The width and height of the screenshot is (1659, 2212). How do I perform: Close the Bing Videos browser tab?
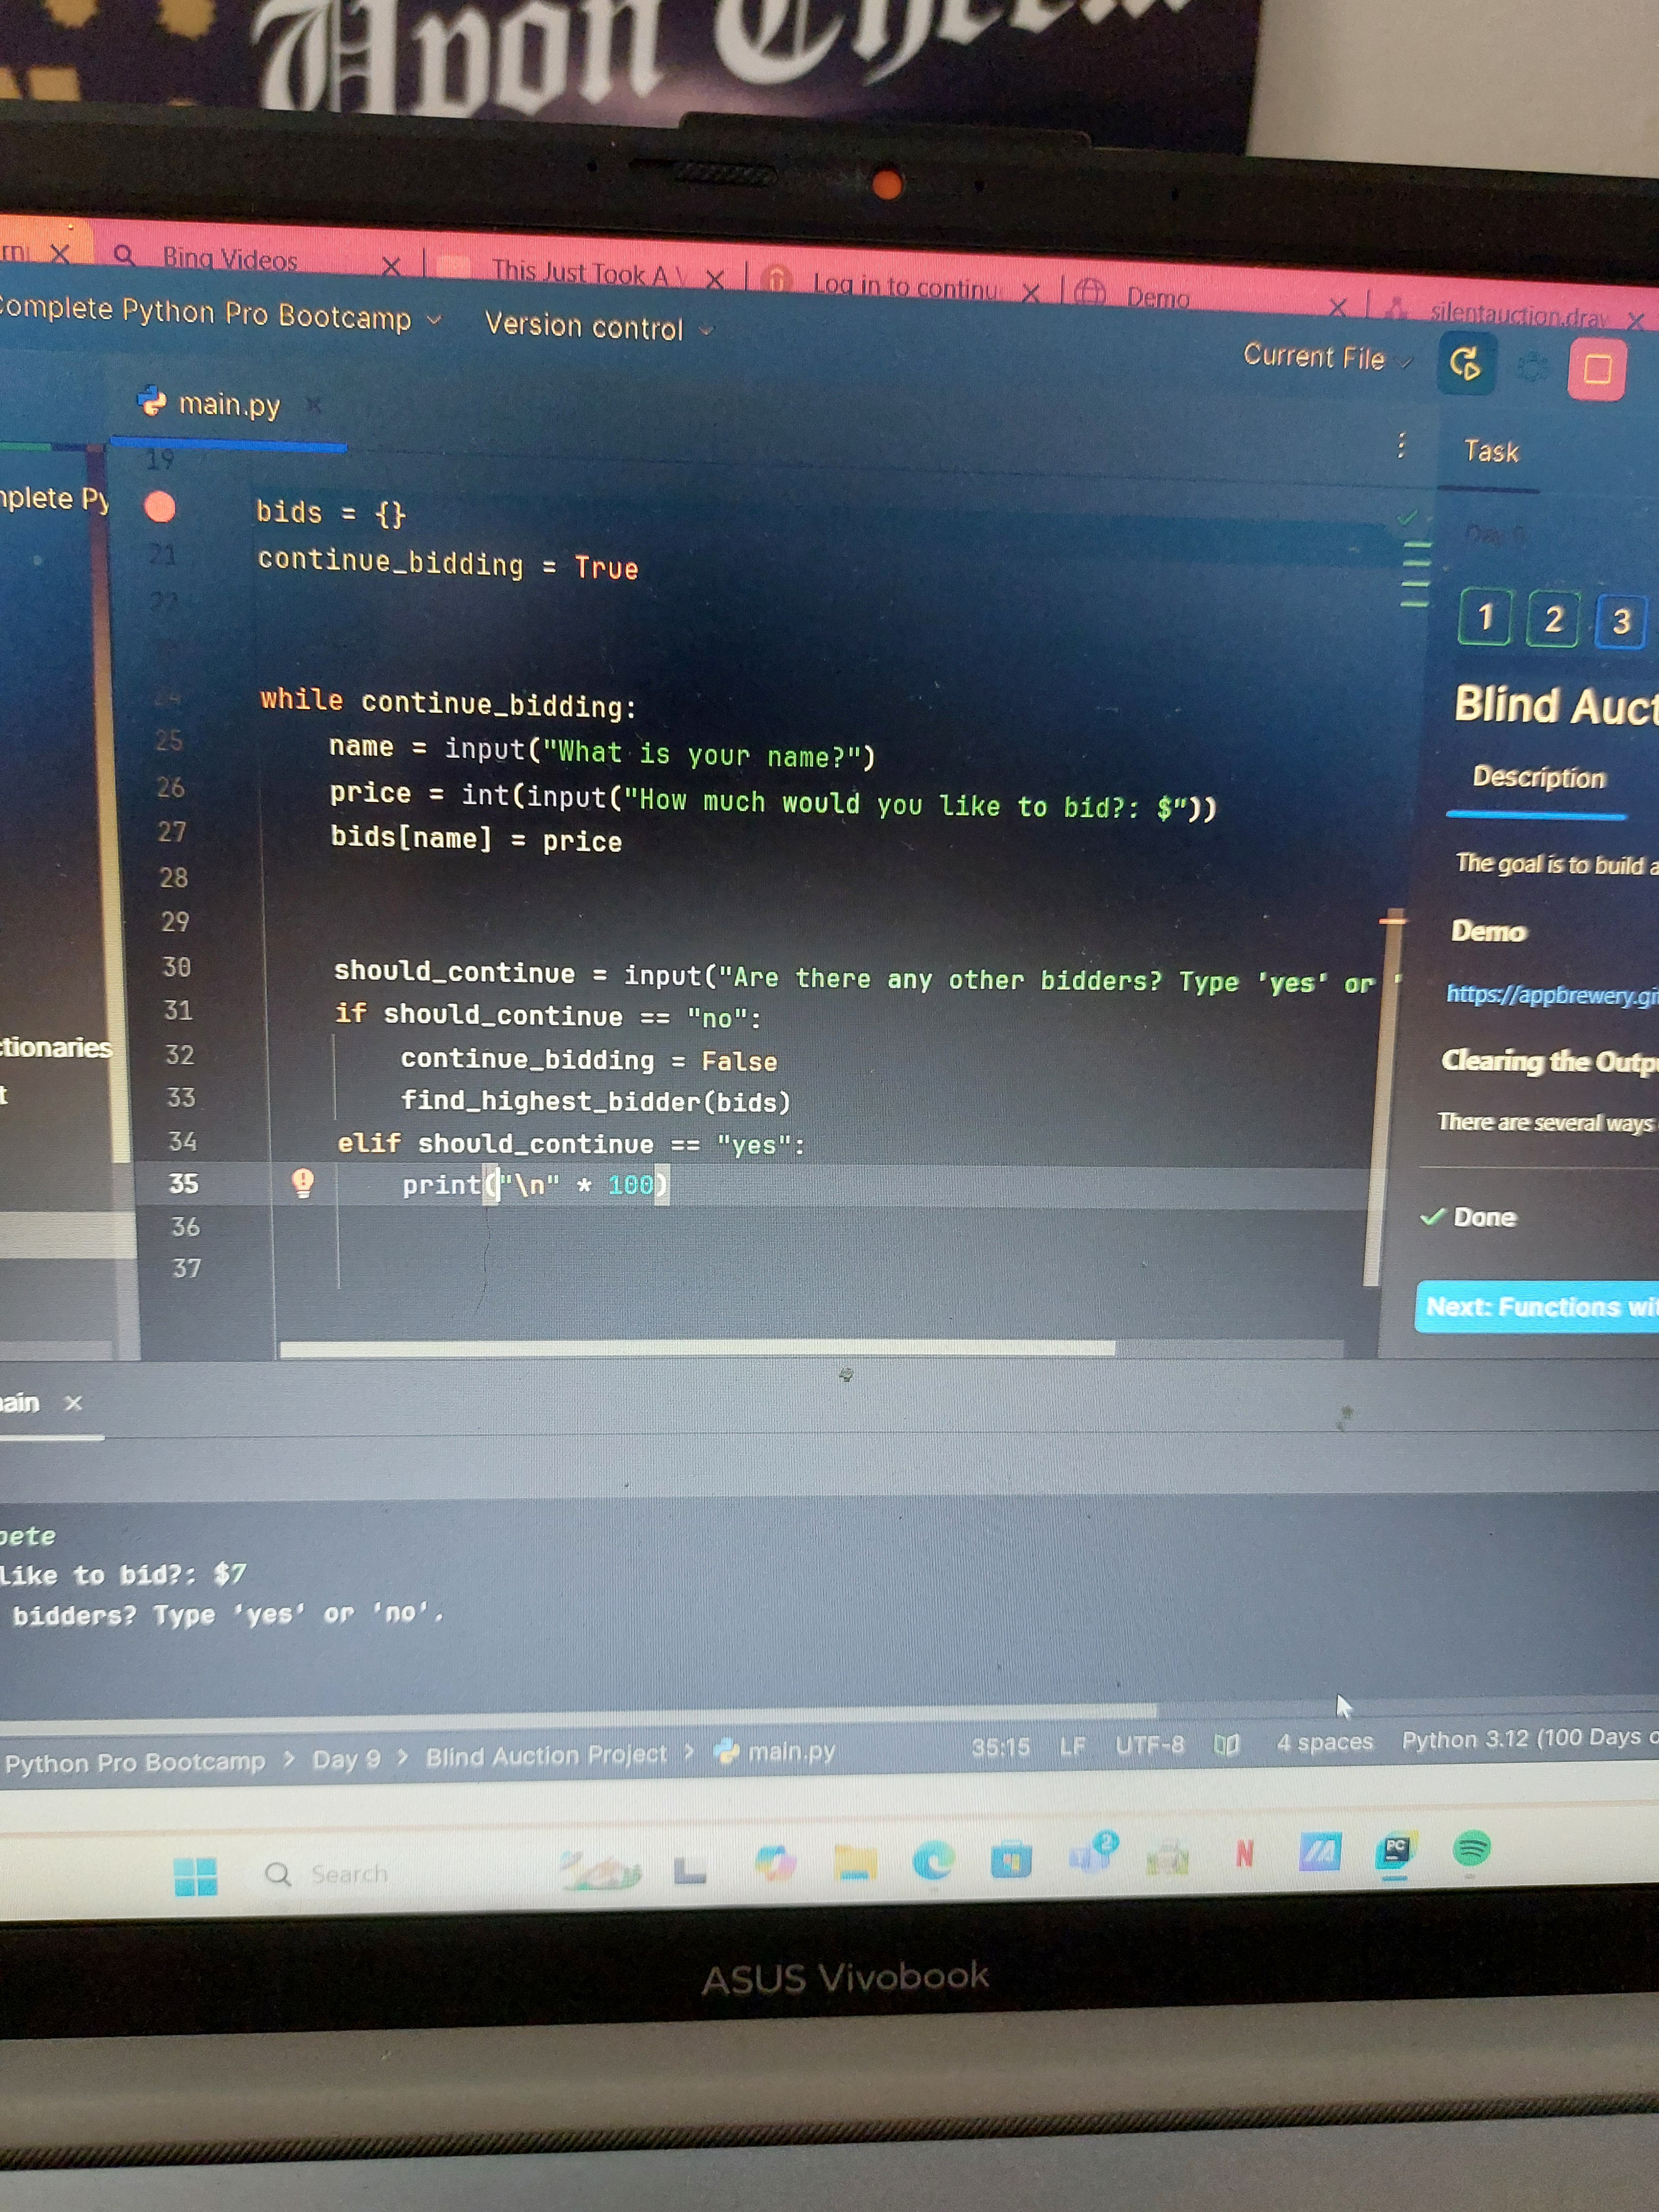(391, 266)
